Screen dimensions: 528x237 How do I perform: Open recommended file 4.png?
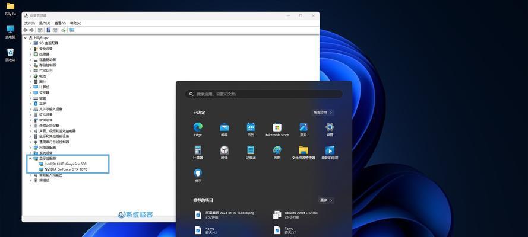point(206,230)
